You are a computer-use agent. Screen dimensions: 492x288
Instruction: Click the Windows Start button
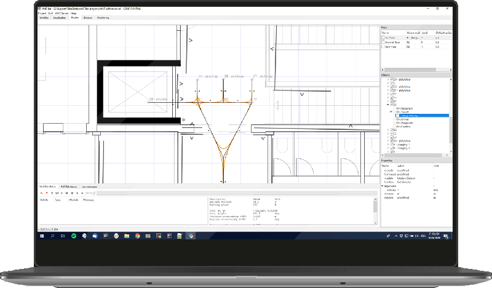pos(42,236)
